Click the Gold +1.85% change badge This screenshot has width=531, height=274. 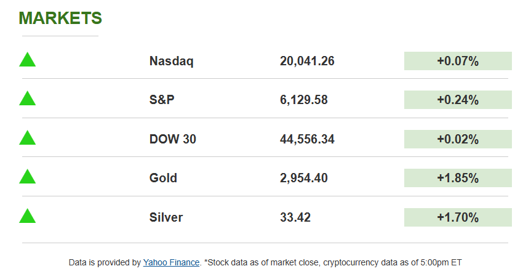point(458,178)
